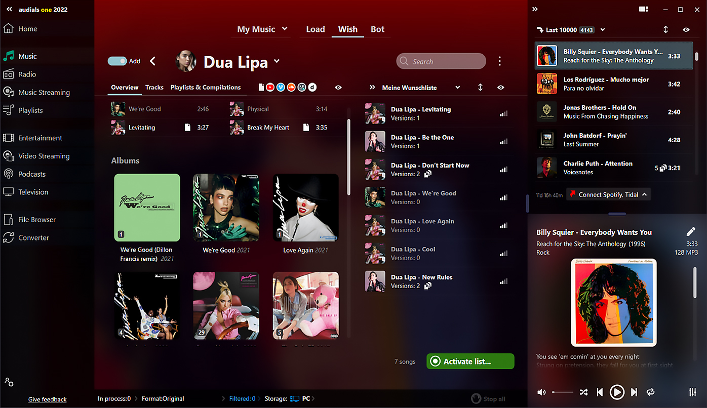Open the Bot tab at the top
The height and width of the screenshot is (408, 707).
(x=378, y=29)
